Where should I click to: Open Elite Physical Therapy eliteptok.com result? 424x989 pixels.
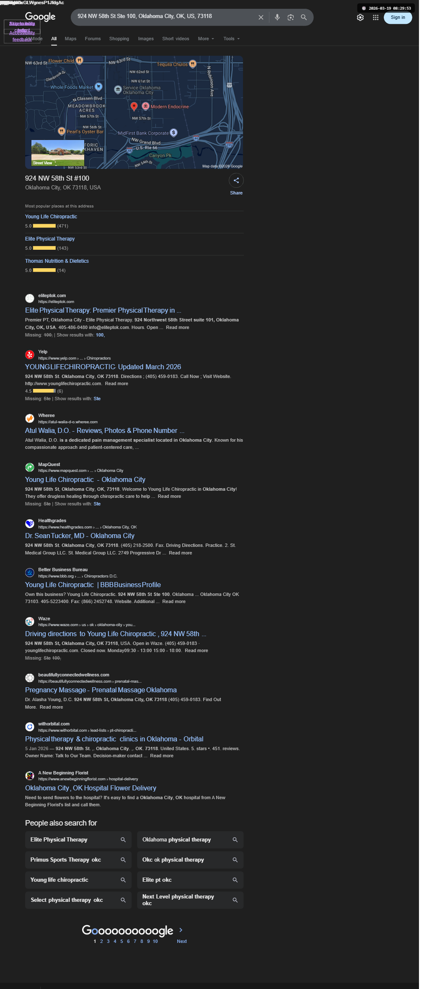click(103, 311)
